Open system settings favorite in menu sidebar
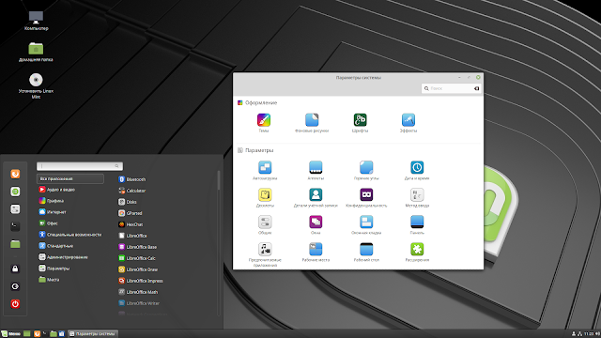Viewport: 601px width, 338px height. point(15,208)
